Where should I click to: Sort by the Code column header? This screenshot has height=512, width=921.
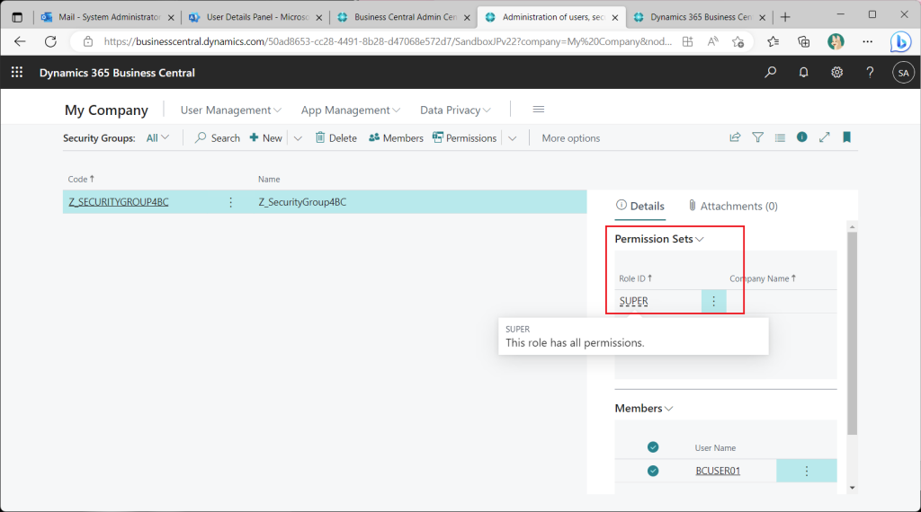pyautogui.click(x=80, y=179)
